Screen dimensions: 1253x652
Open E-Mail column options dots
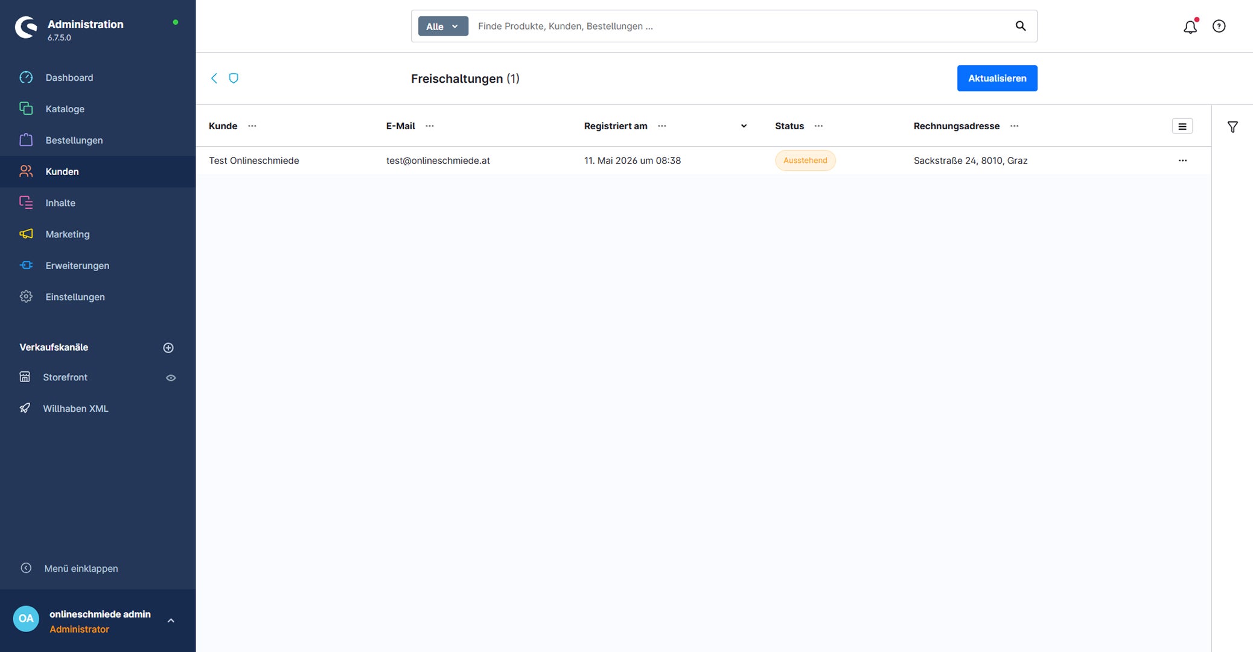click(430, 126)
